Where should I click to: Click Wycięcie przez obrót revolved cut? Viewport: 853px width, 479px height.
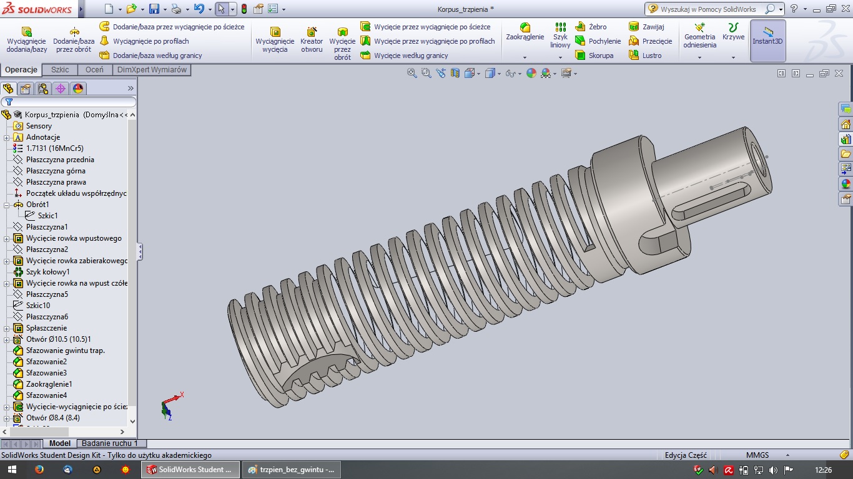(x=342, y=43)
